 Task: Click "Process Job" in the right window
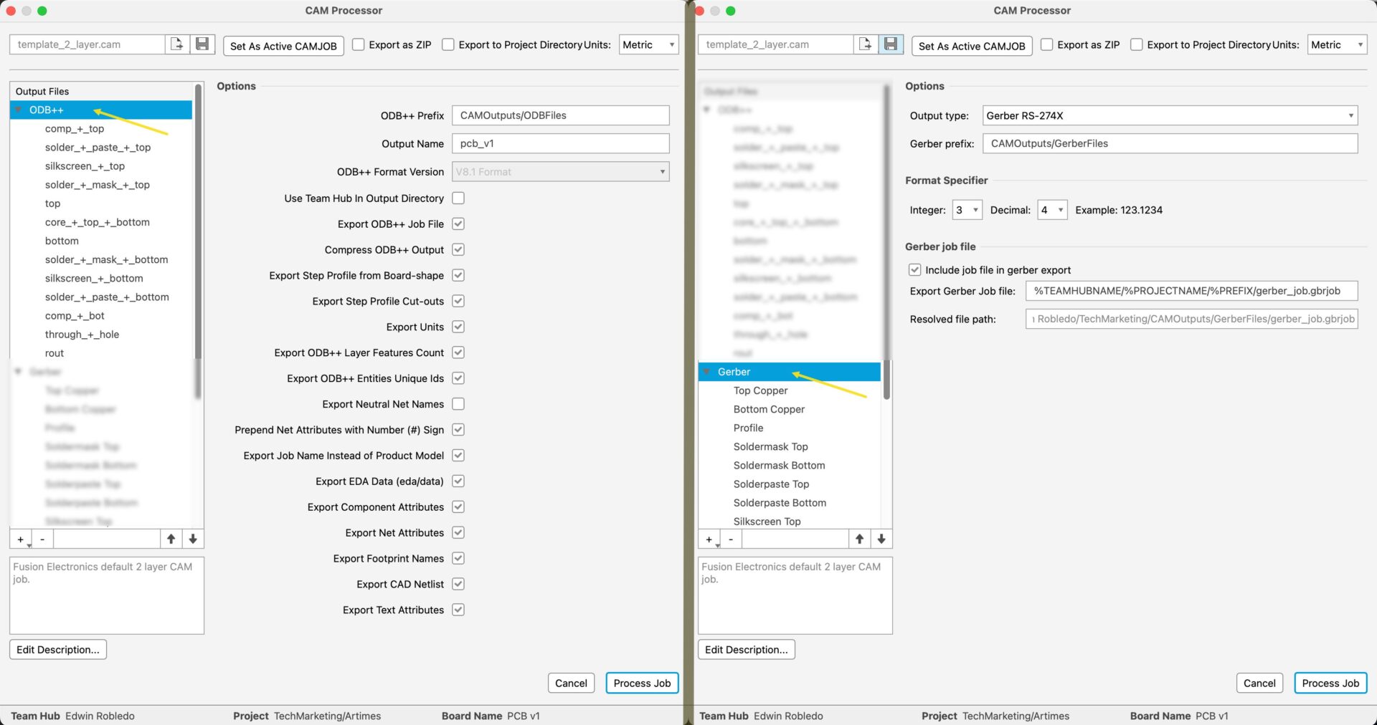click(1330, 683)
